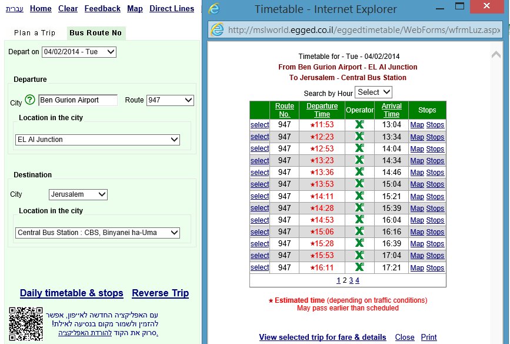
Task: Click the scroll up arrow in timetable window
Action: click(496, 55)
